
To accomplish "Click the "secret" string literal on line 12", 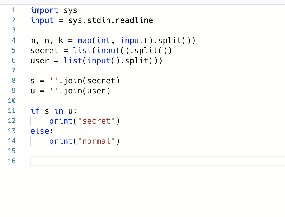I will pos(96,121).
